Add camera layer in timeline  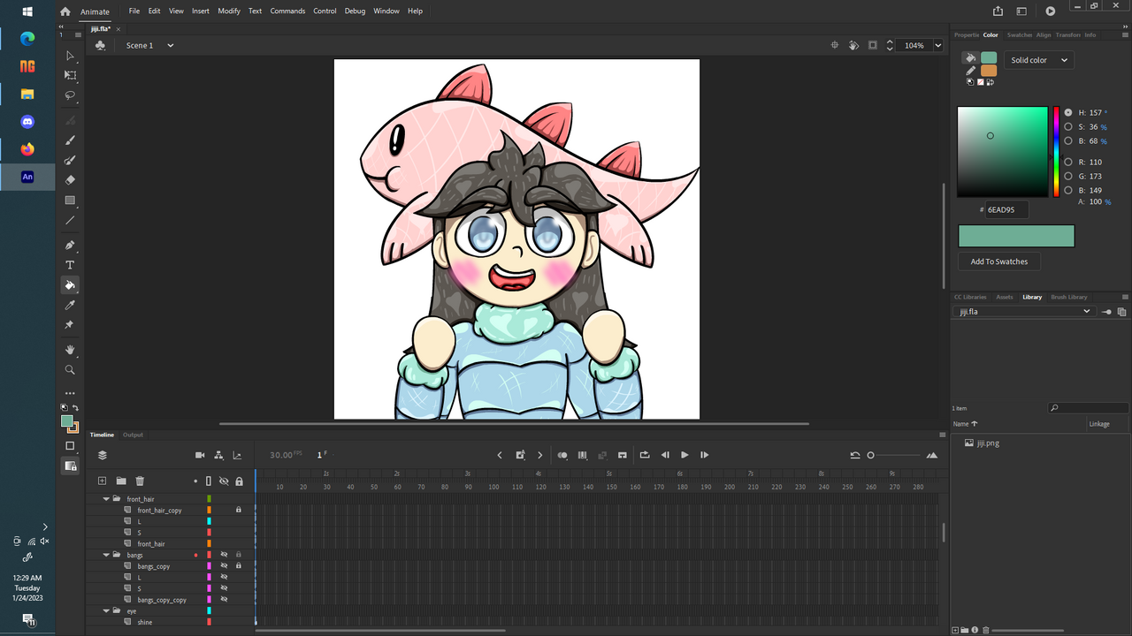pos(200,455)
